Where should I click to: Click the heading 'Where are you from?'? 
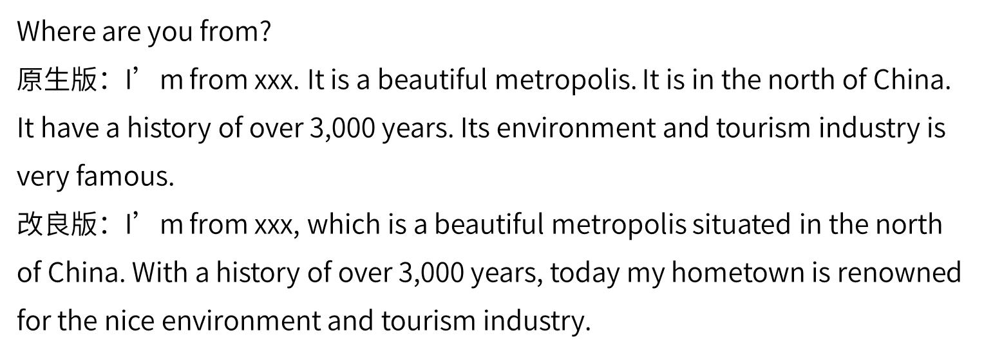tap(144, 32)
